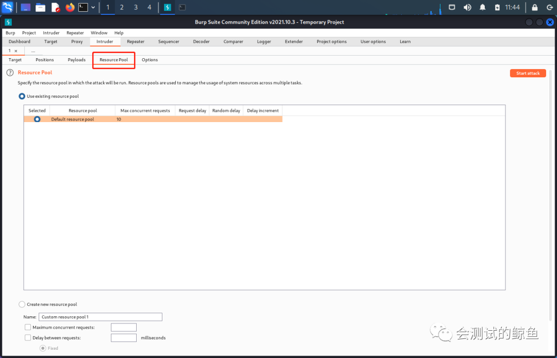The image size is (557, 358).
Task: Switch to the main Target tab
Action: click(x=51, y=42)
